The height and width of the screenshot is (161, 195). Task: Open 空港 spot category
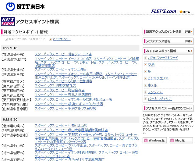(x=151, y=65)
